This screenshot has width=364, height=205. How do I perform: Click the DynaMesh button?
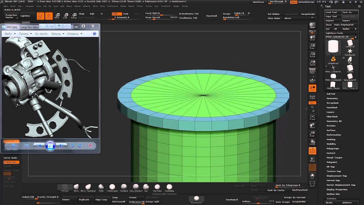pos(212,16)
